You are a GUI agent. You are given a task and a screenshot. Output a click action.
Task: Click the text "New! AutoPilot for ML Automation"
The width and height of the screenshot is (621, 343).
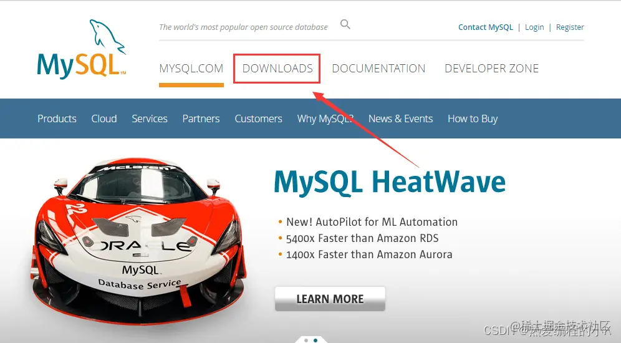coord(372,222)
